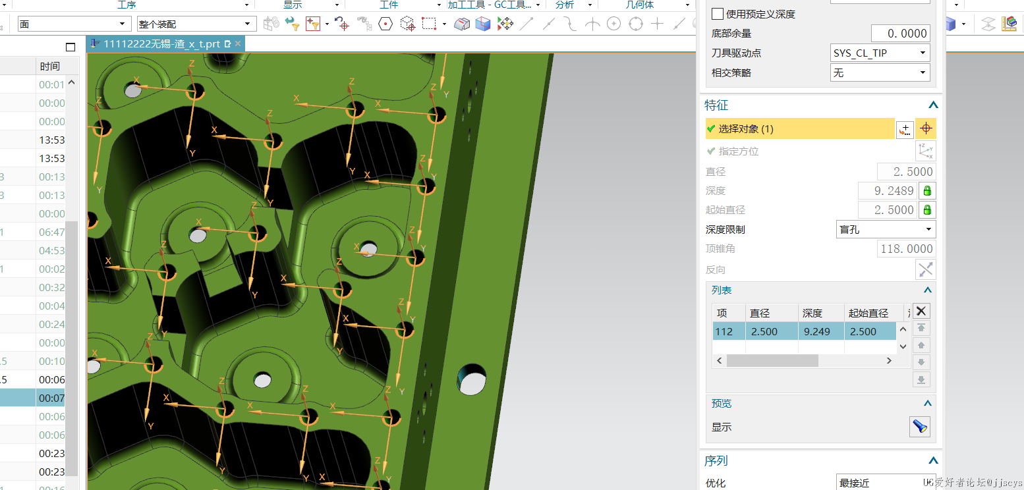Viewport: 1024px width, 490px height.
Task: Open the 优化 最接近 dropdown
Action: tap(886, 483)
